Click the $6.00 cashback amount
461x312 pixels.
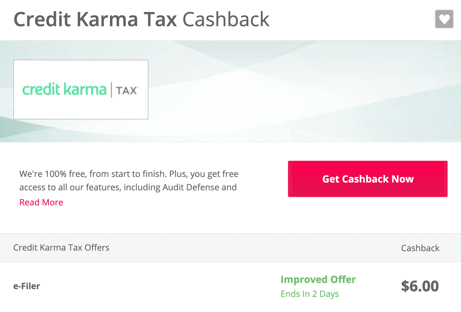[420, 286]
